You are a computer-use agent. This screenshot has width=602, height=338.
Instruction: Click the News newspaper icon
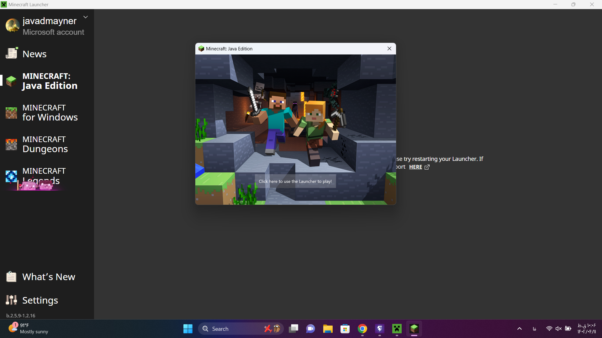coord(12,54)
